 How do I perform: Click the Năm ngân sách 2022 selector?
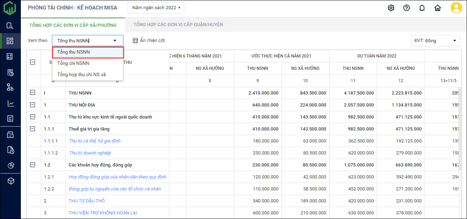156,7
